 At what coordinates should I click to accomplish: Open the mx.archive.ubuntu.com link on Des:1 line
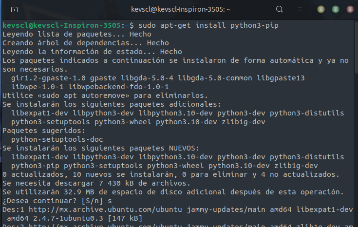[x=105, y=209]
